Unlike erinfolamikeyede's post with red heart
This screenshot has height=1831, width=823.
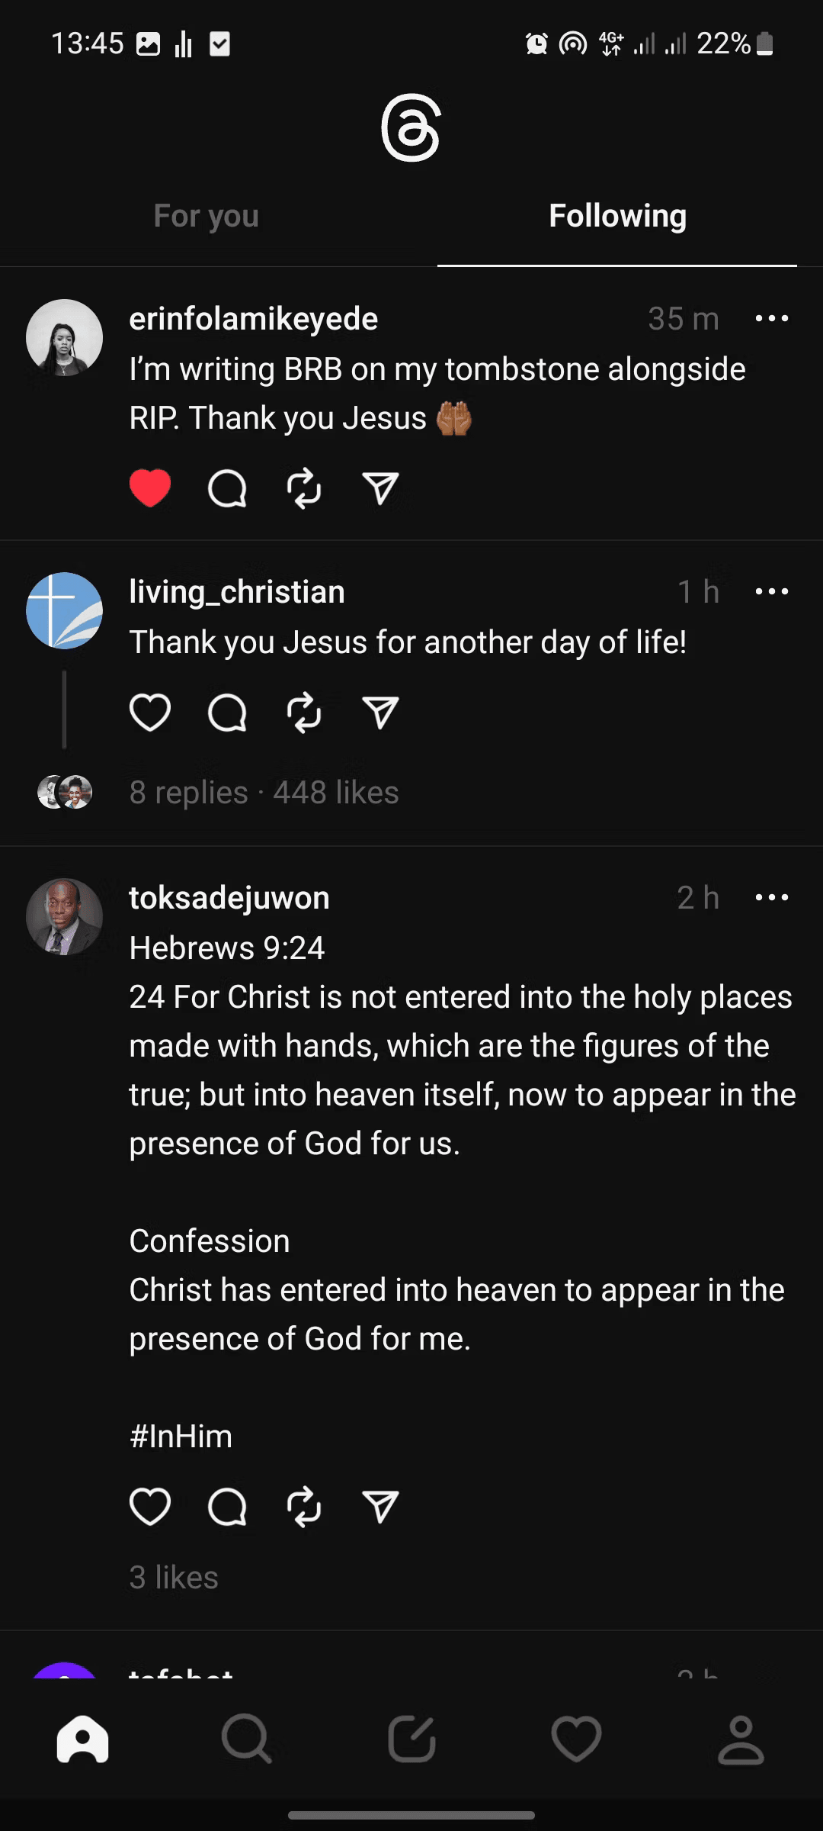[x=150, y=488]
